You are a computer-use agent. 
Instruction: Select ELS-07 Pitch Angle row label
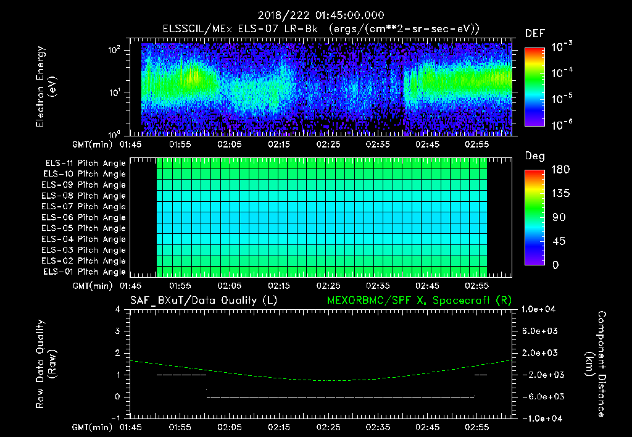84,207
